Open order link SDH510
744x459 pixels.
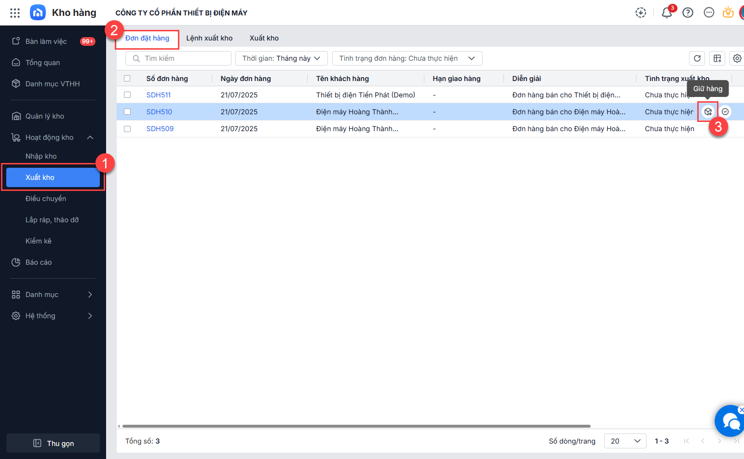point(159,112)
